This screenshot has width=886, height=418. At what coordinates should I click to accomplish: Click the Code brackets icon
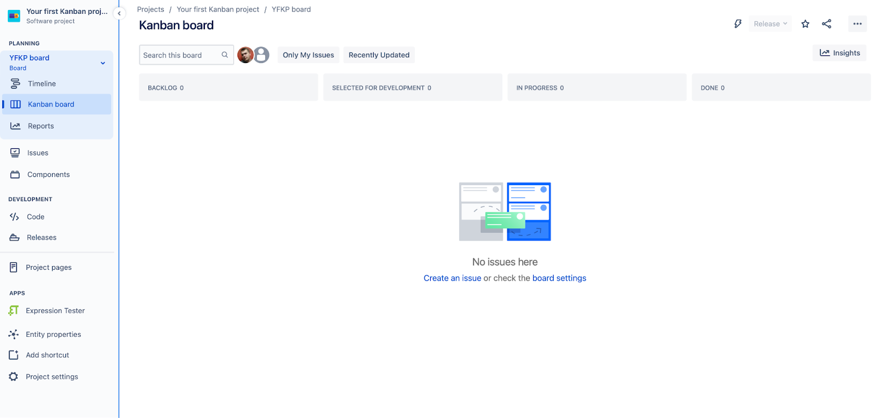tap(14, 217)
